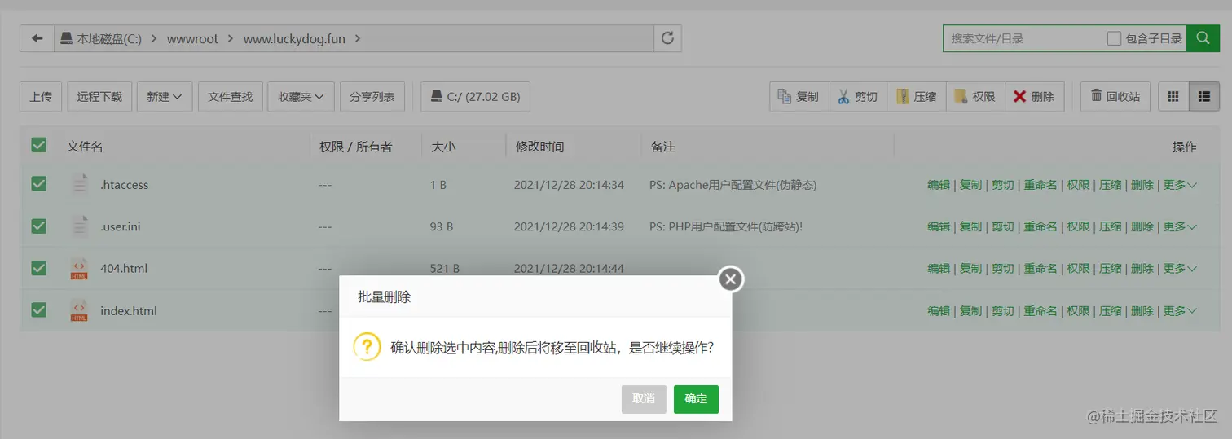Click 权限 link for .user.ini row
Viewport: 1232px width, 439px height.
(1078, 226)
